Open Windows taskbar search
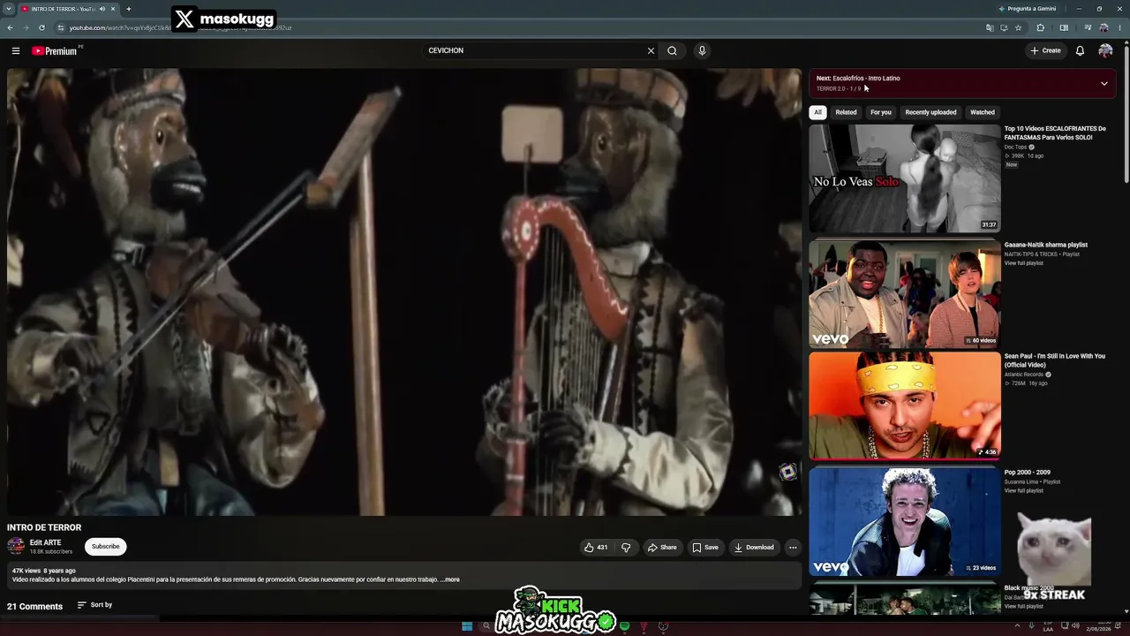Image resolution: width=1130 pixels, height=636 pixels. 486,626
